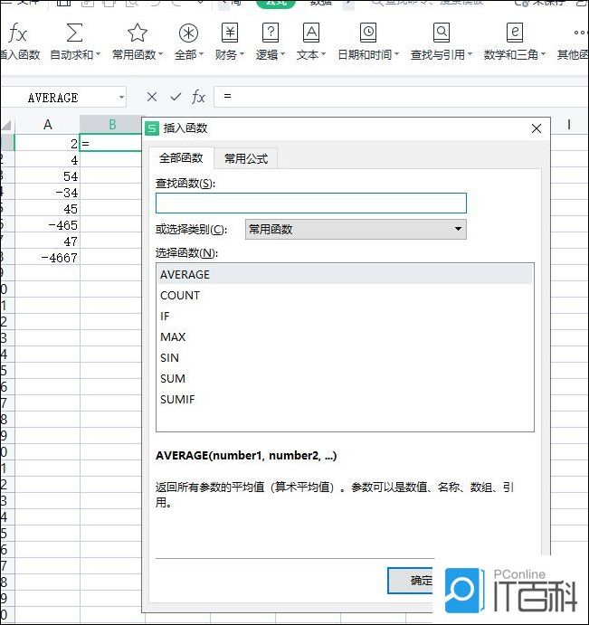Open the category selector in dialog
589x625 pixels.
click(x=356, y=229)
